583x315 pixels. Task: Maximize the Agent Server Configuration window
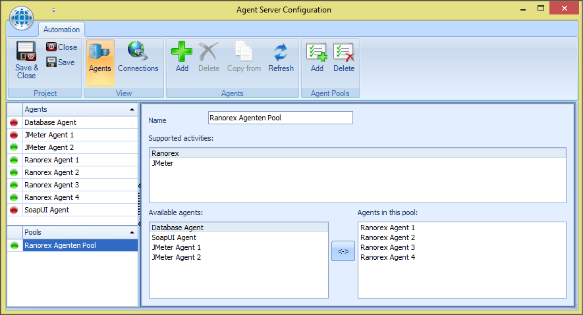click(541, 9)
